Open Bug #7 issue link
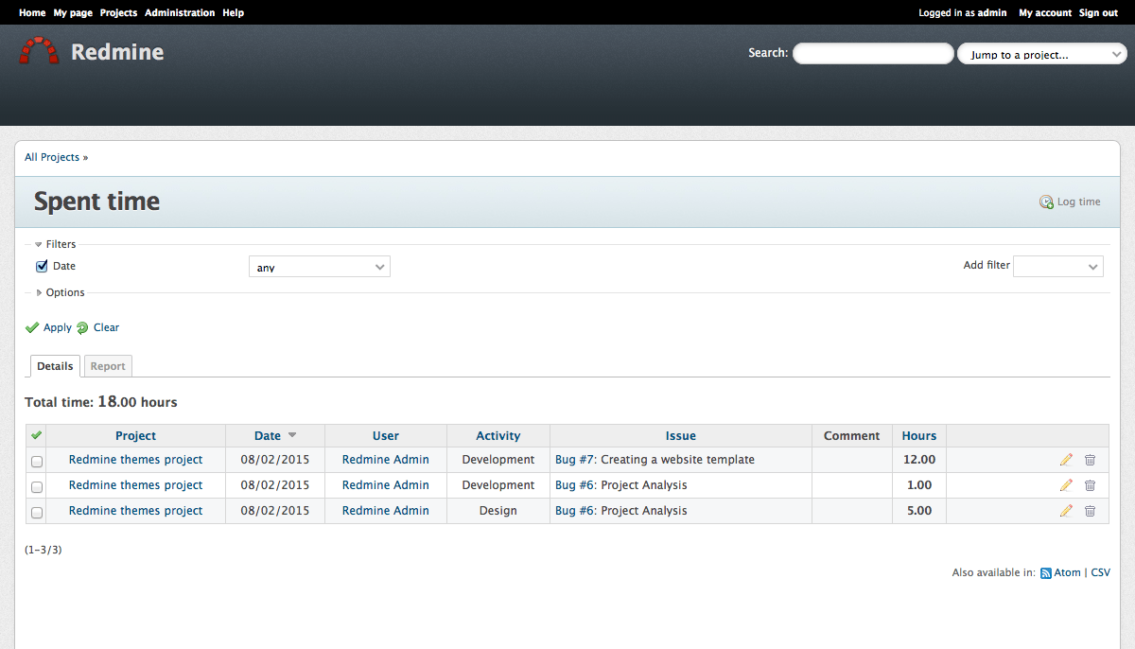The image size is (1135, 649). pos(575,460)
